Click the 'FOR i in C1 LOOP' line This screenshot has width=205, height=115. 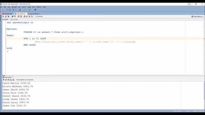point(35,38)
